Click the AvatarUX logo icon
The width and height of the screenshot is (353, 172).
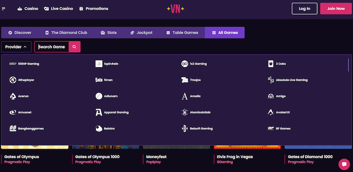click(270, 112)
